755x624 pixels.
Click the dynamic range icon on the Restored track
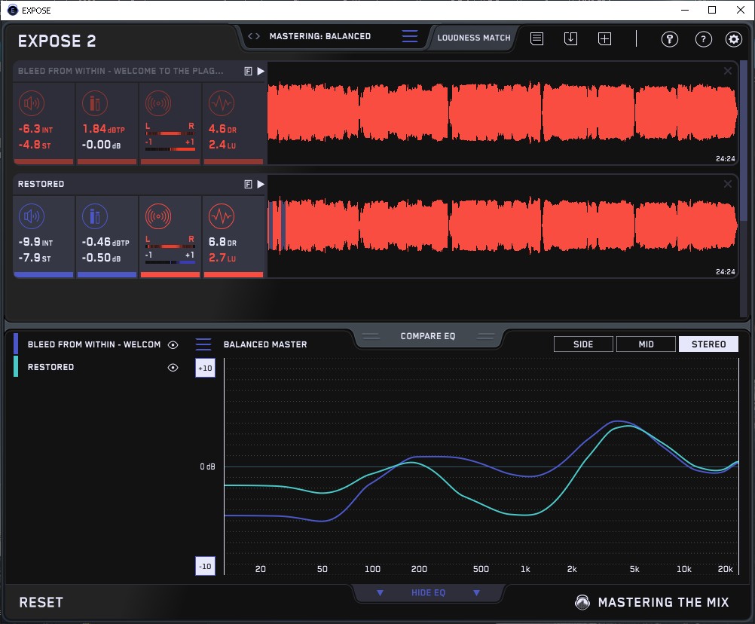tap(222, 217)
